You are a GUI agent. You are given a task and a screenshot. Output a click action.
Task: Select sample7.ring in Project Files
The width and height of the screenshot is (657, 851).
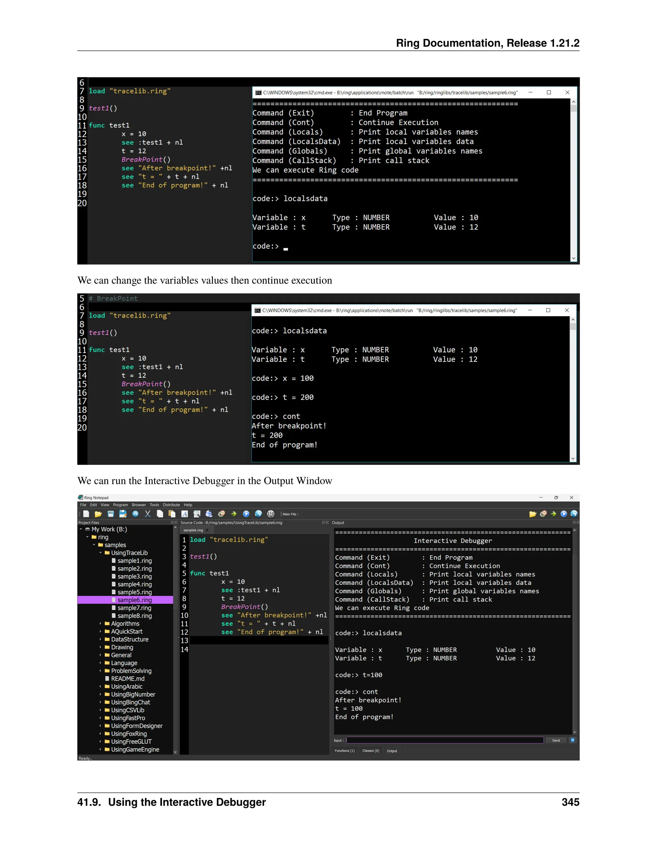(x=134, y=608)
